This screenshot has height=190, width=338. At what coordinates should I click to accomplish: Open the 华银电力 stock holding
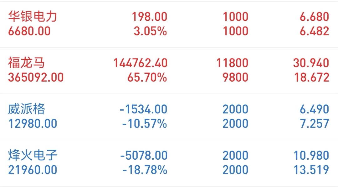169,24
